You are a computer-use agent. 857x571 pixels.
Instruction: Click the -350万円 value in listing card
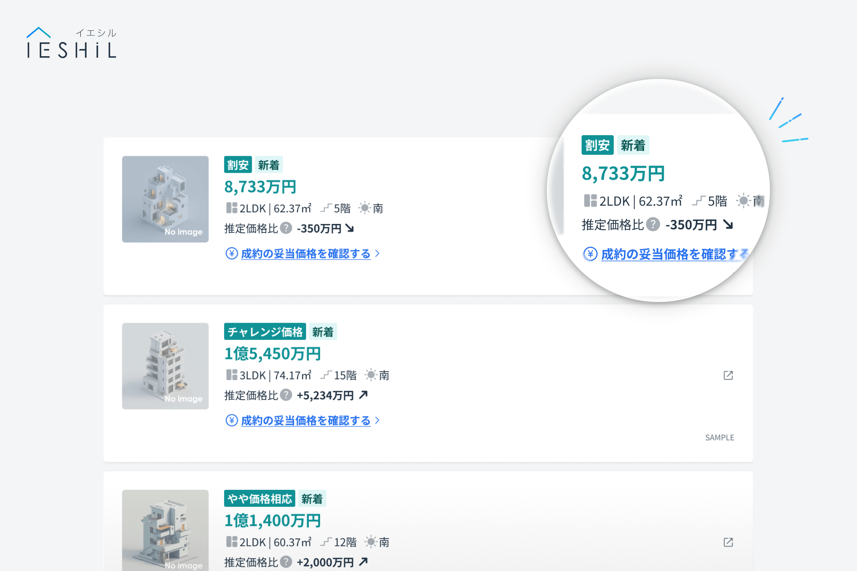(x=319, y=228)
